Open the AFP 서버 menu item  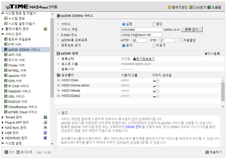[x=15, y=55]
